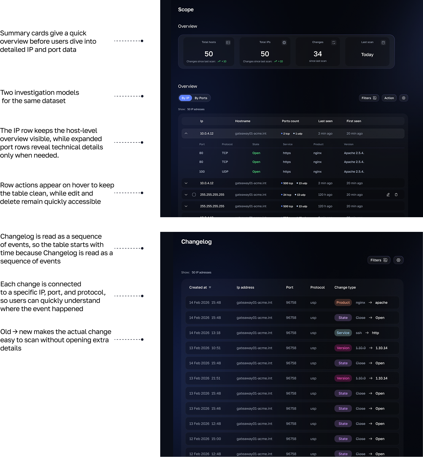This screenshot has width=423, height=457.
Task: Click the globe icon on Total IPs card
Action: [284, 42]
